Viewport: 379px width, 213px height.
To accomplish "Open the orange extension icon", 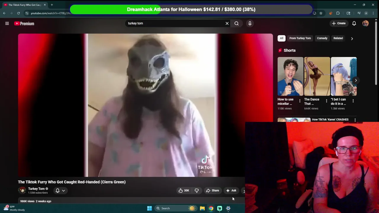I will pos(330,13).
